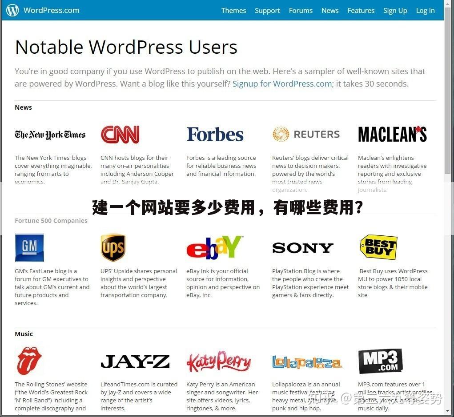Click the Best Buy tag logo
454x417 pixels.
(378, 247)
